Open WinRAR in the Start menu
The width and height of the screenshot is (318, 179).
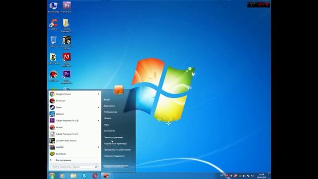[x=75, y=147]
